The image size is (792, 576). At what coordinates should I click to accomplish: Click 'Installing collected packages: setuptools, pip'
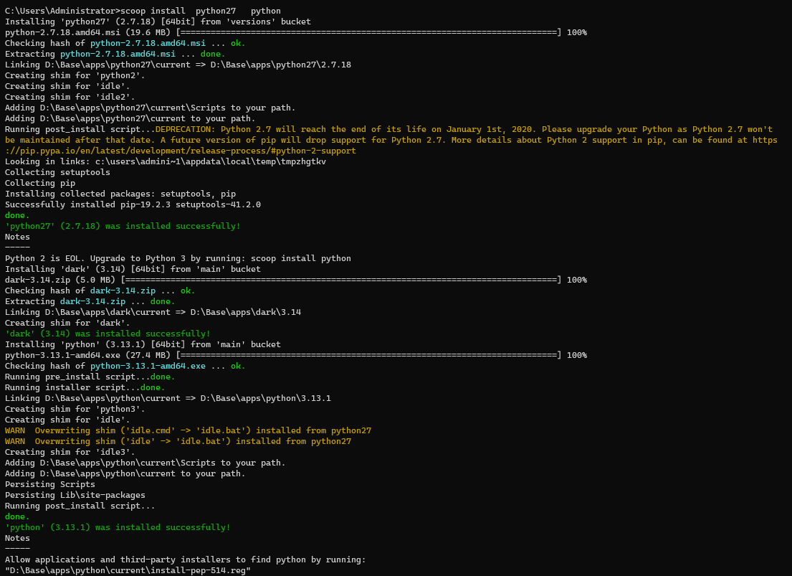(120, 194)
